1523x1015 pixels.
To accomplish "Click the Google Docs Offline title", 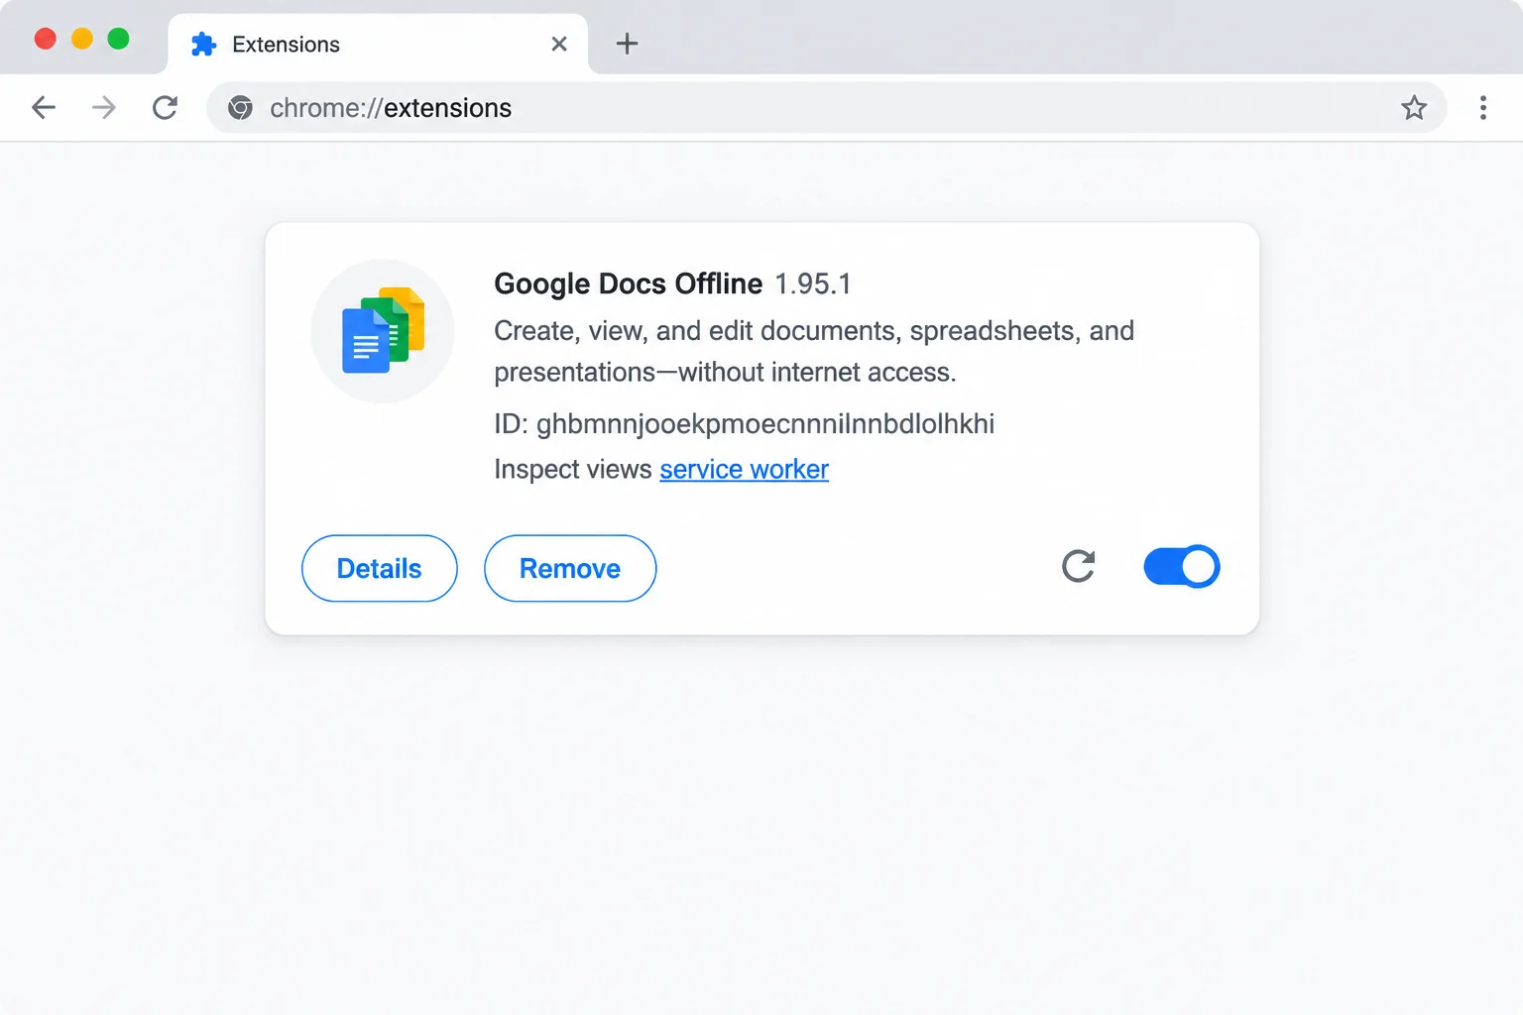I will pos(629,283).
